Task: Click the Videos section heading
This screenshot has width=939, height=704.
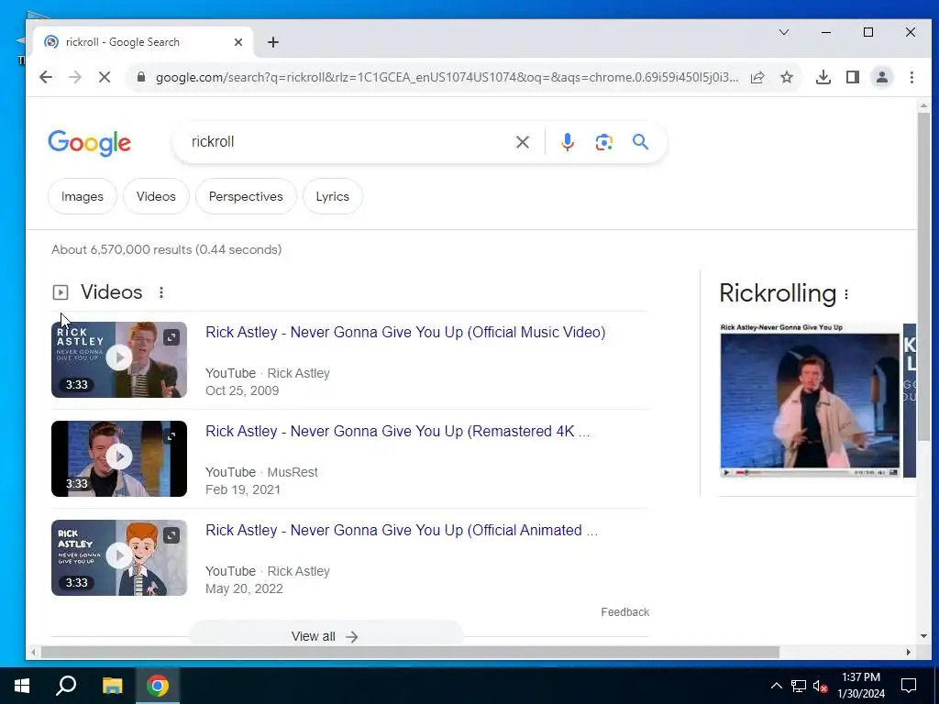Action: [x=111, y=292]
